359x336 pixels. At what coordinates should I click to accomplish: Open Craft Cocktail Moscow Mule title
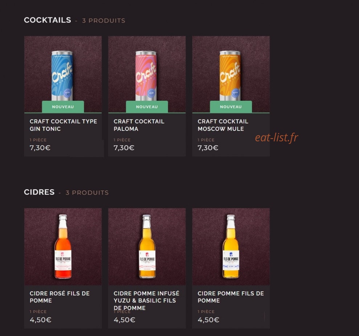[x=223, y=125]
